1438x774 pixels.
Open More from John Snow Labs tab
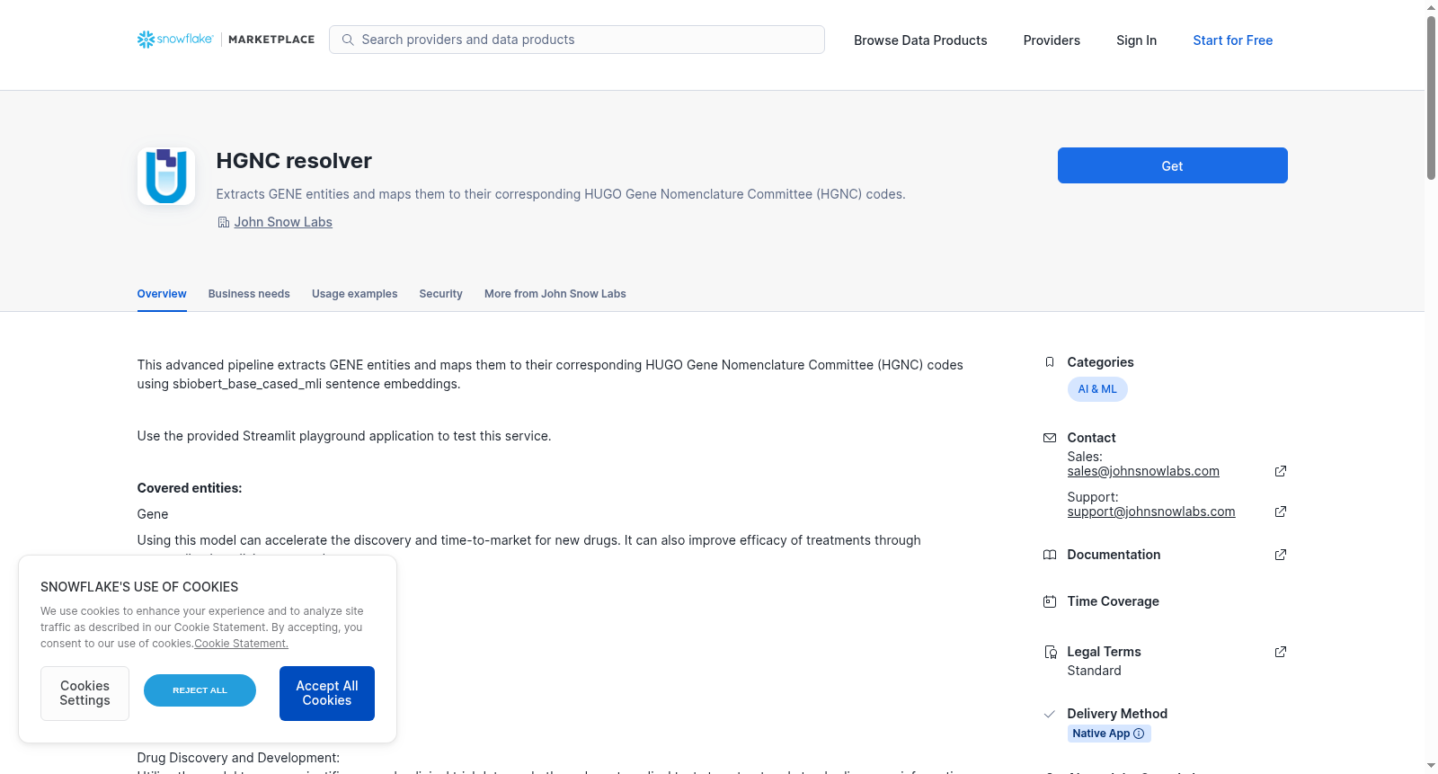[555, 294]
